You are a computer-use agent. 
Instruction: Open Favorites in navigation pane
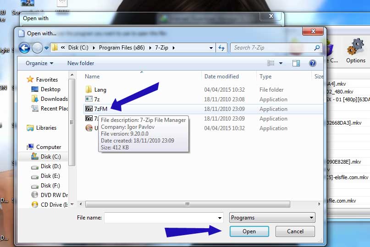(47, 79)
